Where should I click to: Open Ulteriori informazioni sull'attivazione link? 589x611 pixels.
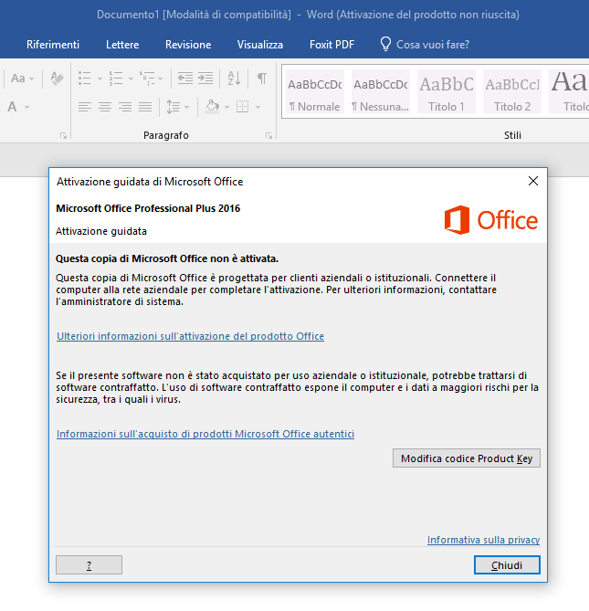tap(190, 336)
